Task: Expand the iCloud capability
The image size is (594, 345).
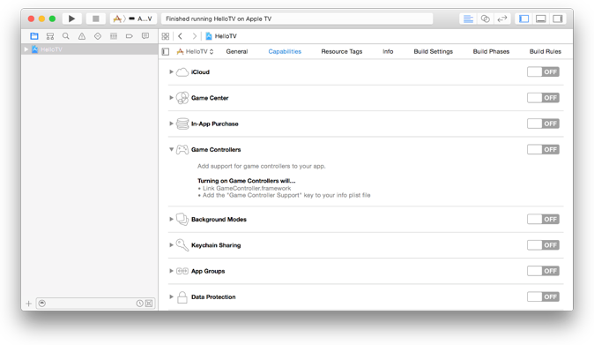Action: [171, 72]
